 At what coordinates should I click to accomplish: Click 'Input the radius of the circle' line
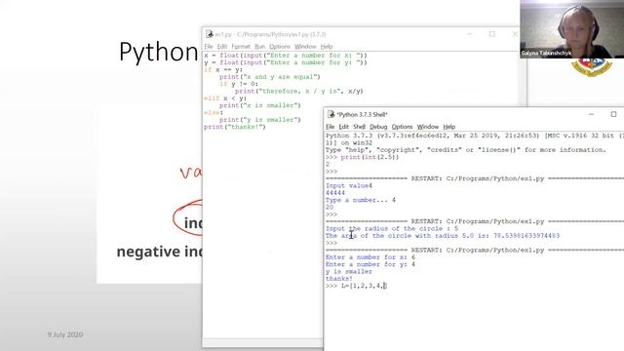click(392, 228)
